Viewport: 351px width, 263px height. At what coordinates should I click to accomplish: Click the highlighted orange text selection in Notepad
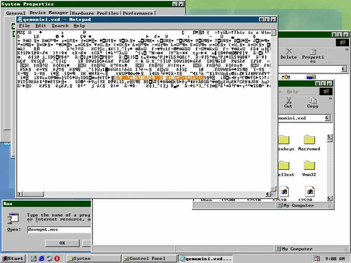pyautogui.click(x=159, y=78)
